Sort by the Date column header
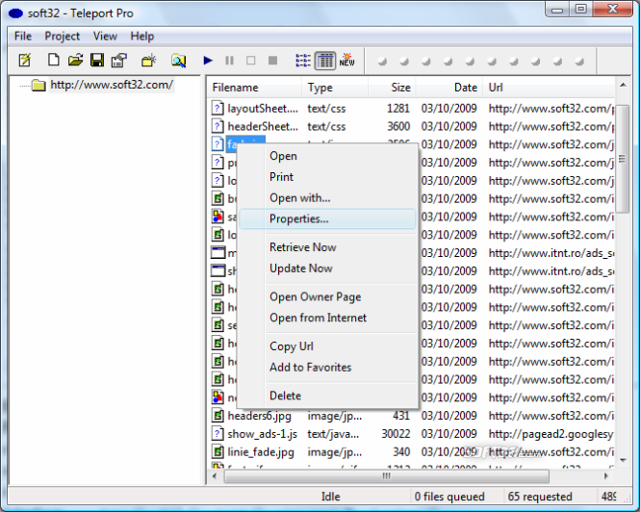 449,88
